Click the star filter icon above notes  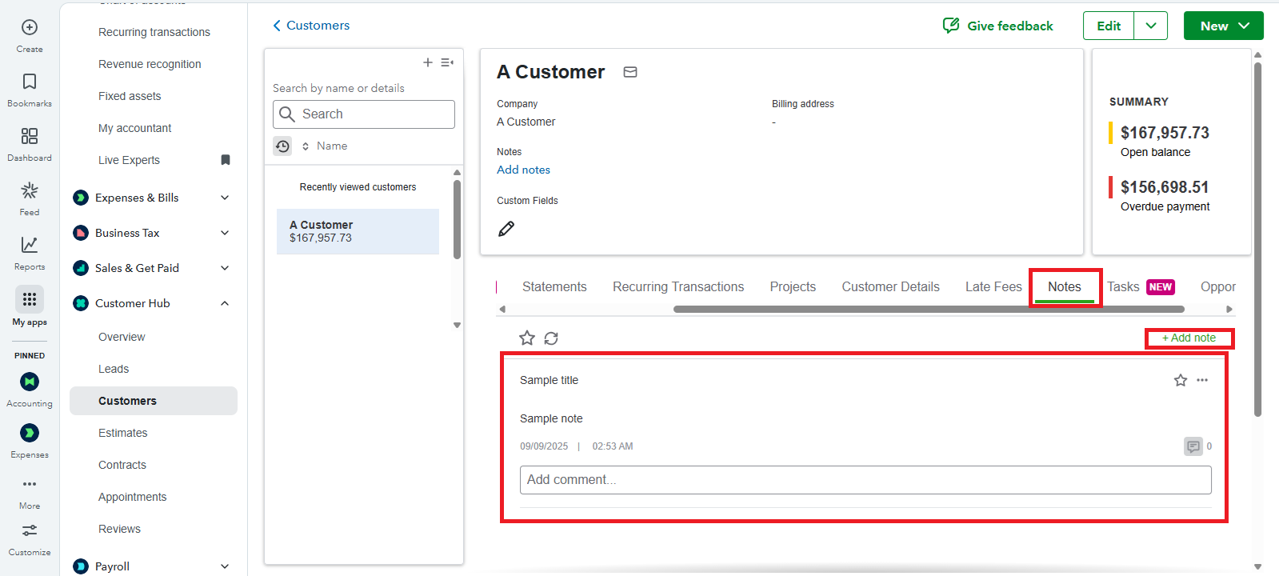[527, 338]
